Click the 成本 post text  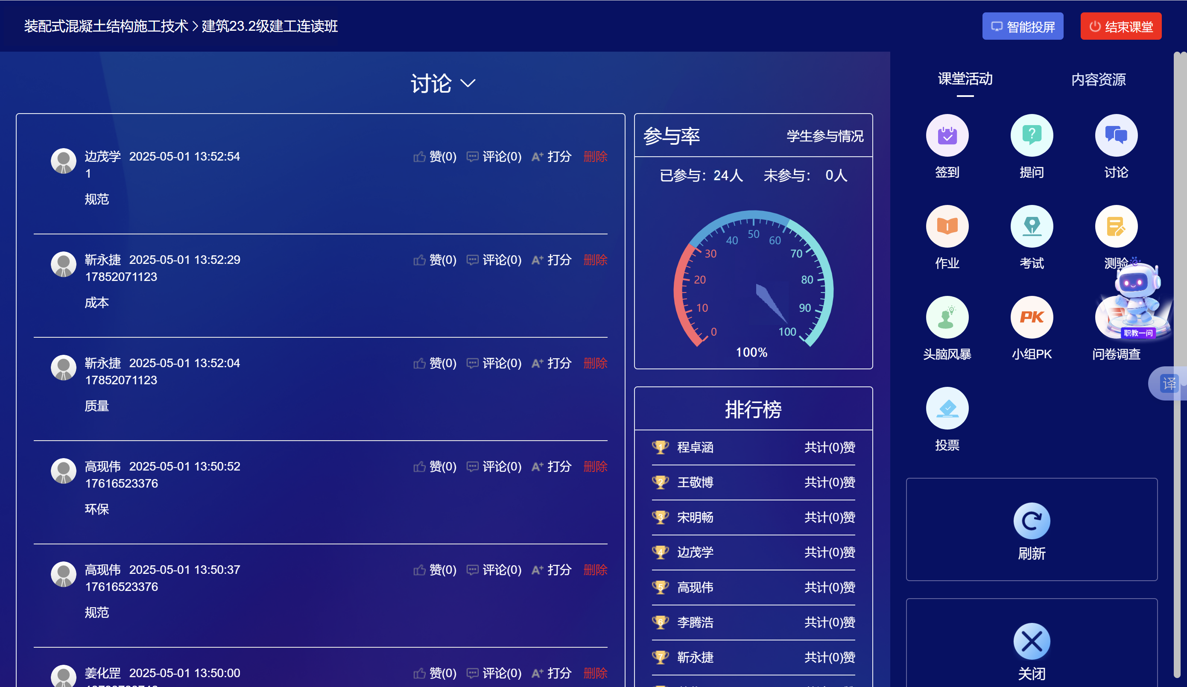[96, 302]
